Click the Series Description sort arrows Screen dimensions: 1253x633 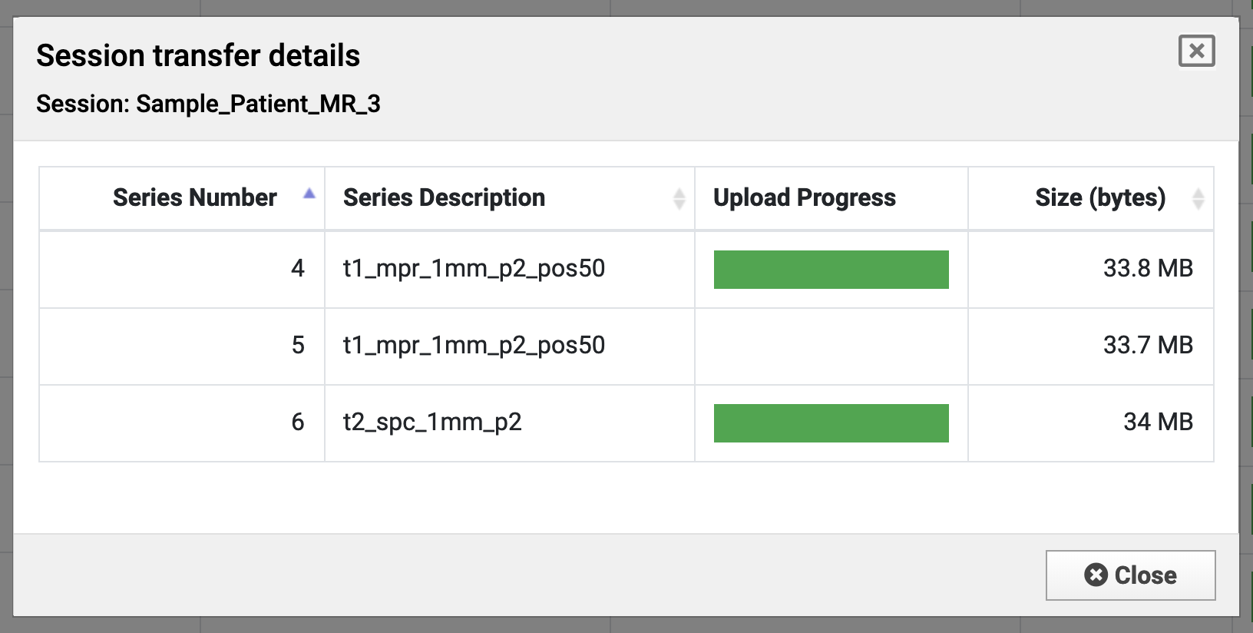click(x=679, y=198)
